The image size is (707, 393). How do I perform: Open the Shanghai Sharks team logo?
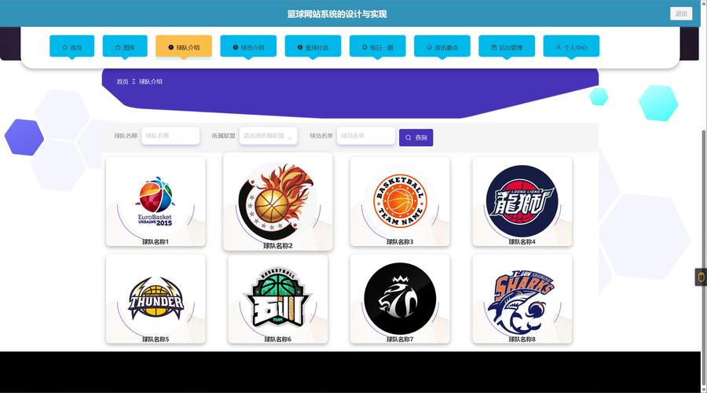522,299
